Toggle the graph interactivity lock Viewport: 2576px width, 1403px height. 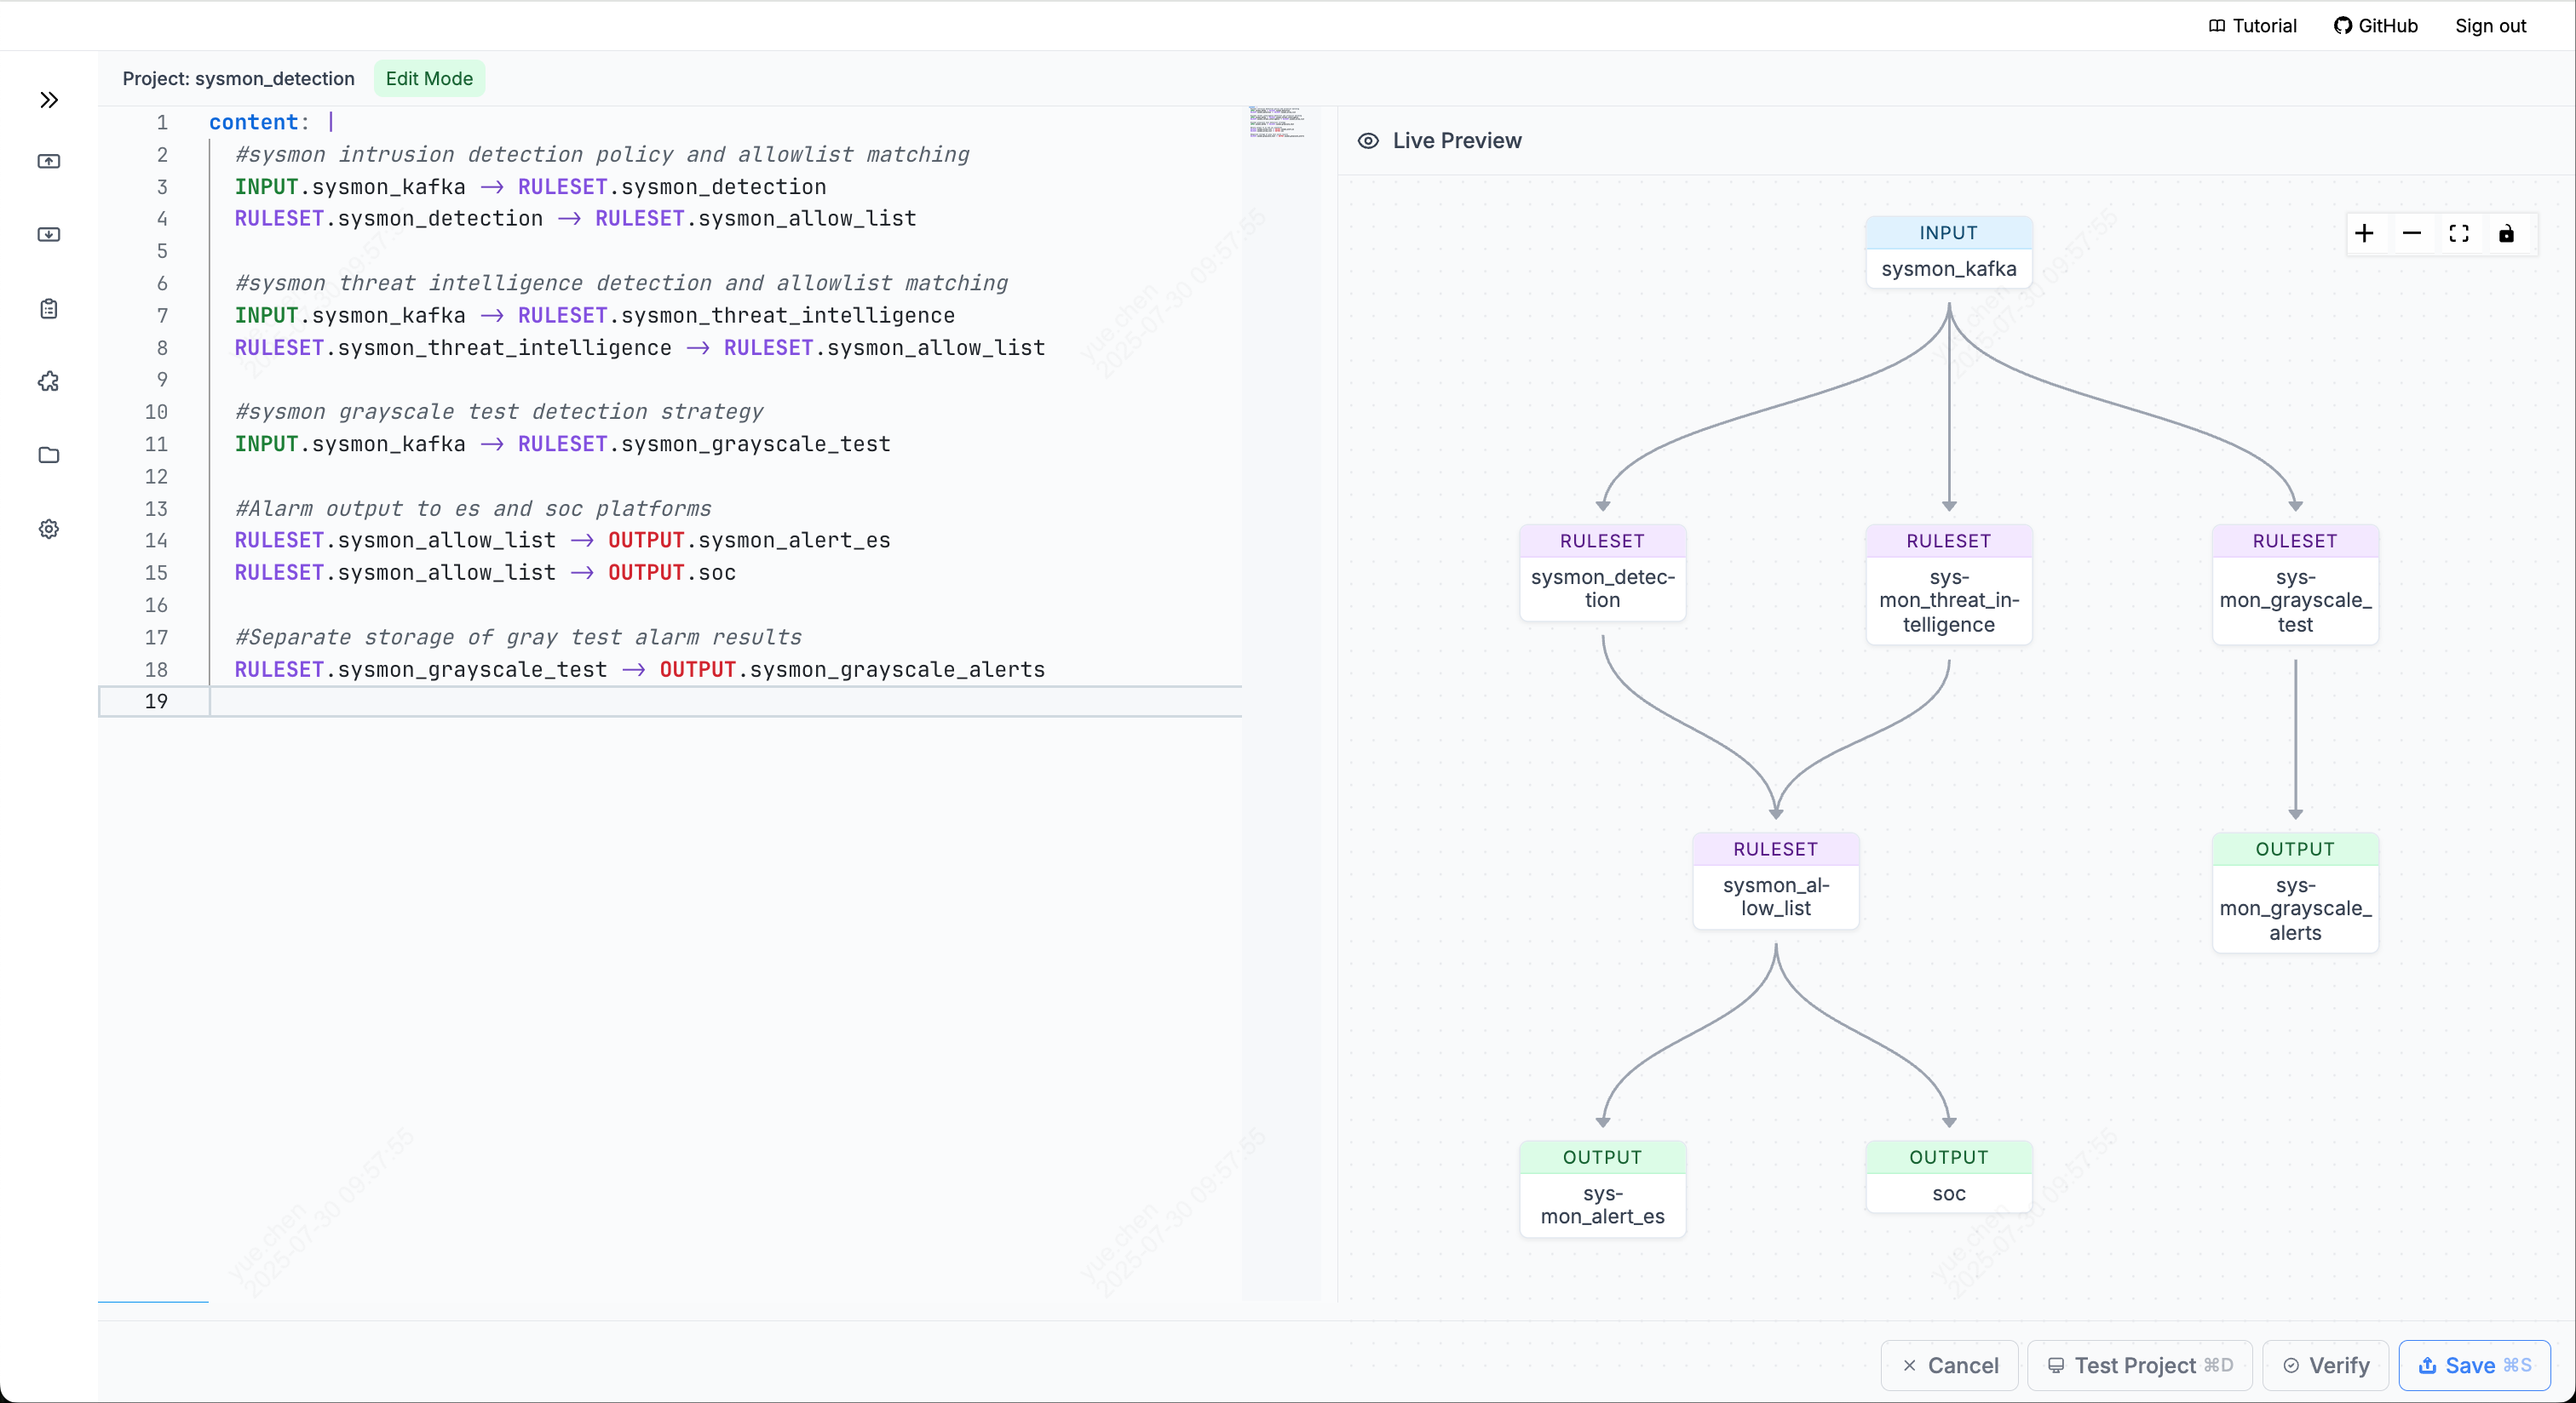pos(2506,234)
